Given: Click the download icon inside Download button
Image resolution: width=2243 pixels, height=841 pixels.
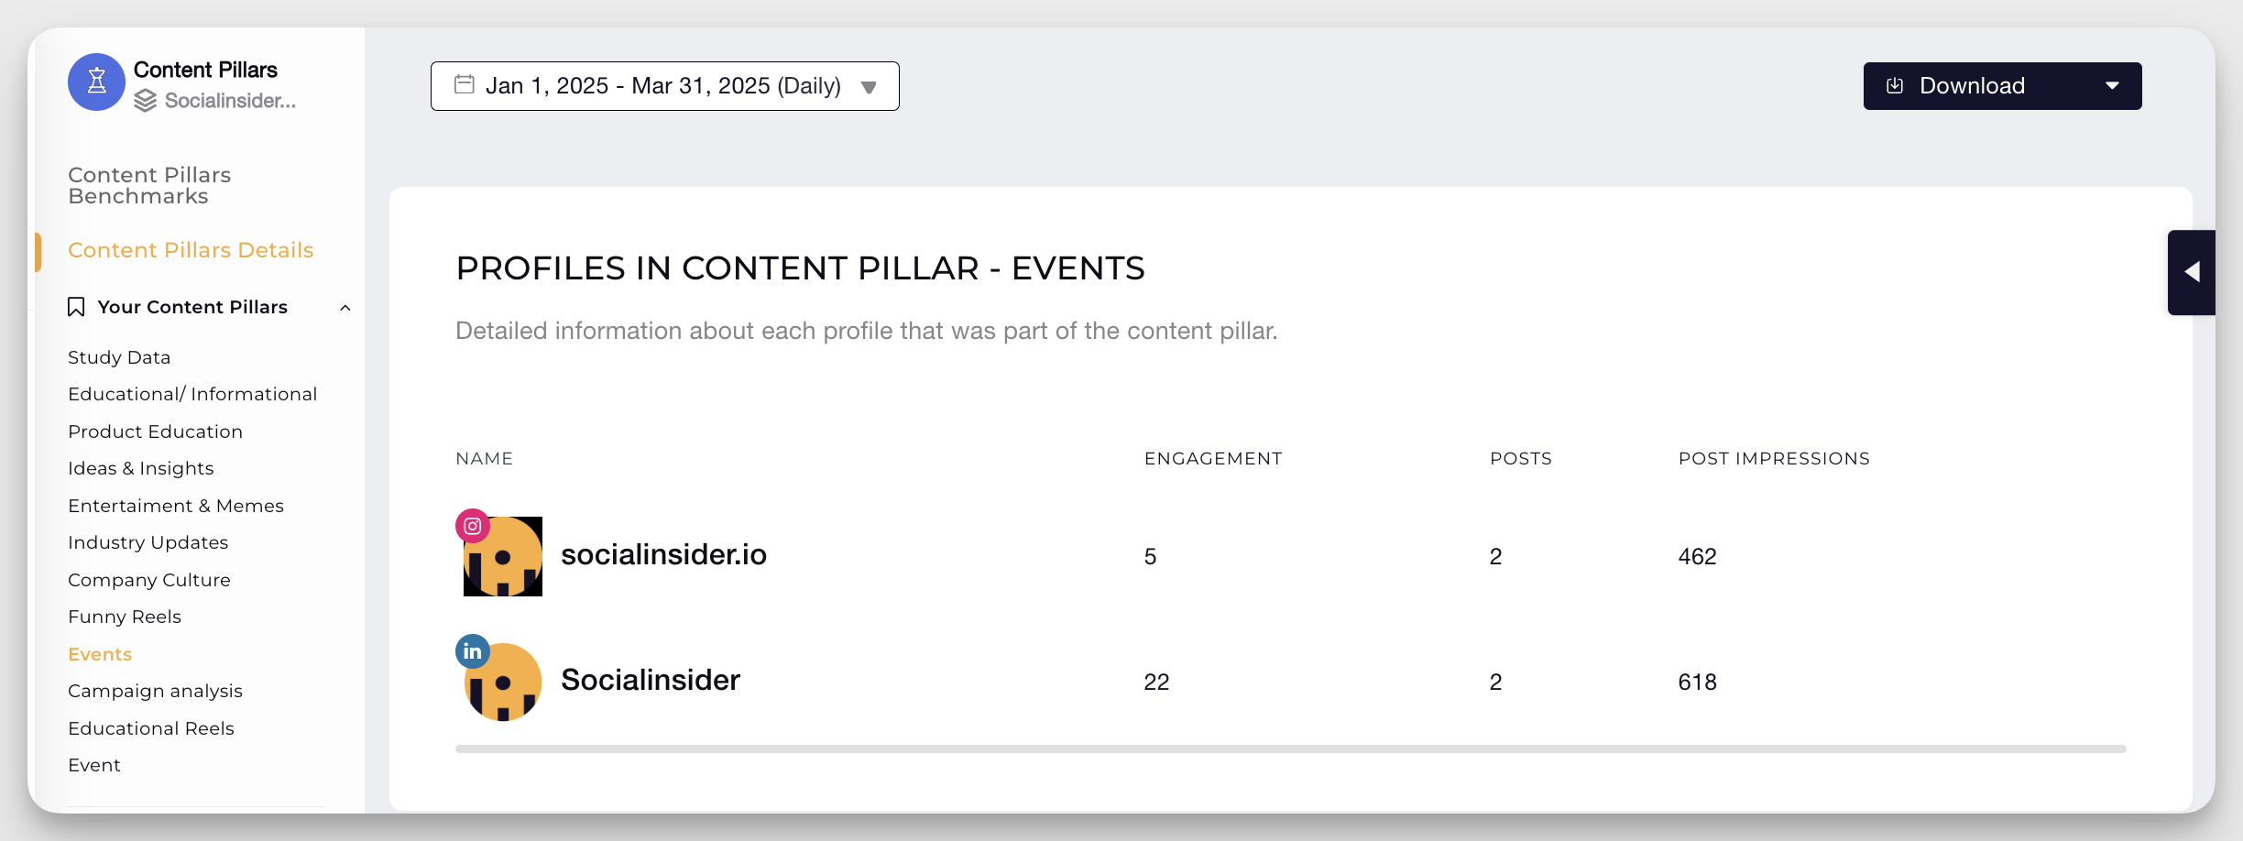Looking at the screenshot, I should pos(1895,86).
